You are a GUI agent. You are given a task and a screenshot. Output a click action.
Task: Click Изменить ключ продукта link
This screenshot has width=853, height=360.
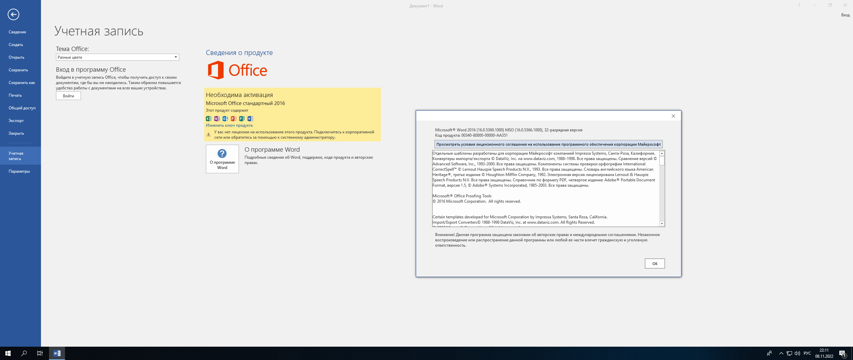(229, 125)
